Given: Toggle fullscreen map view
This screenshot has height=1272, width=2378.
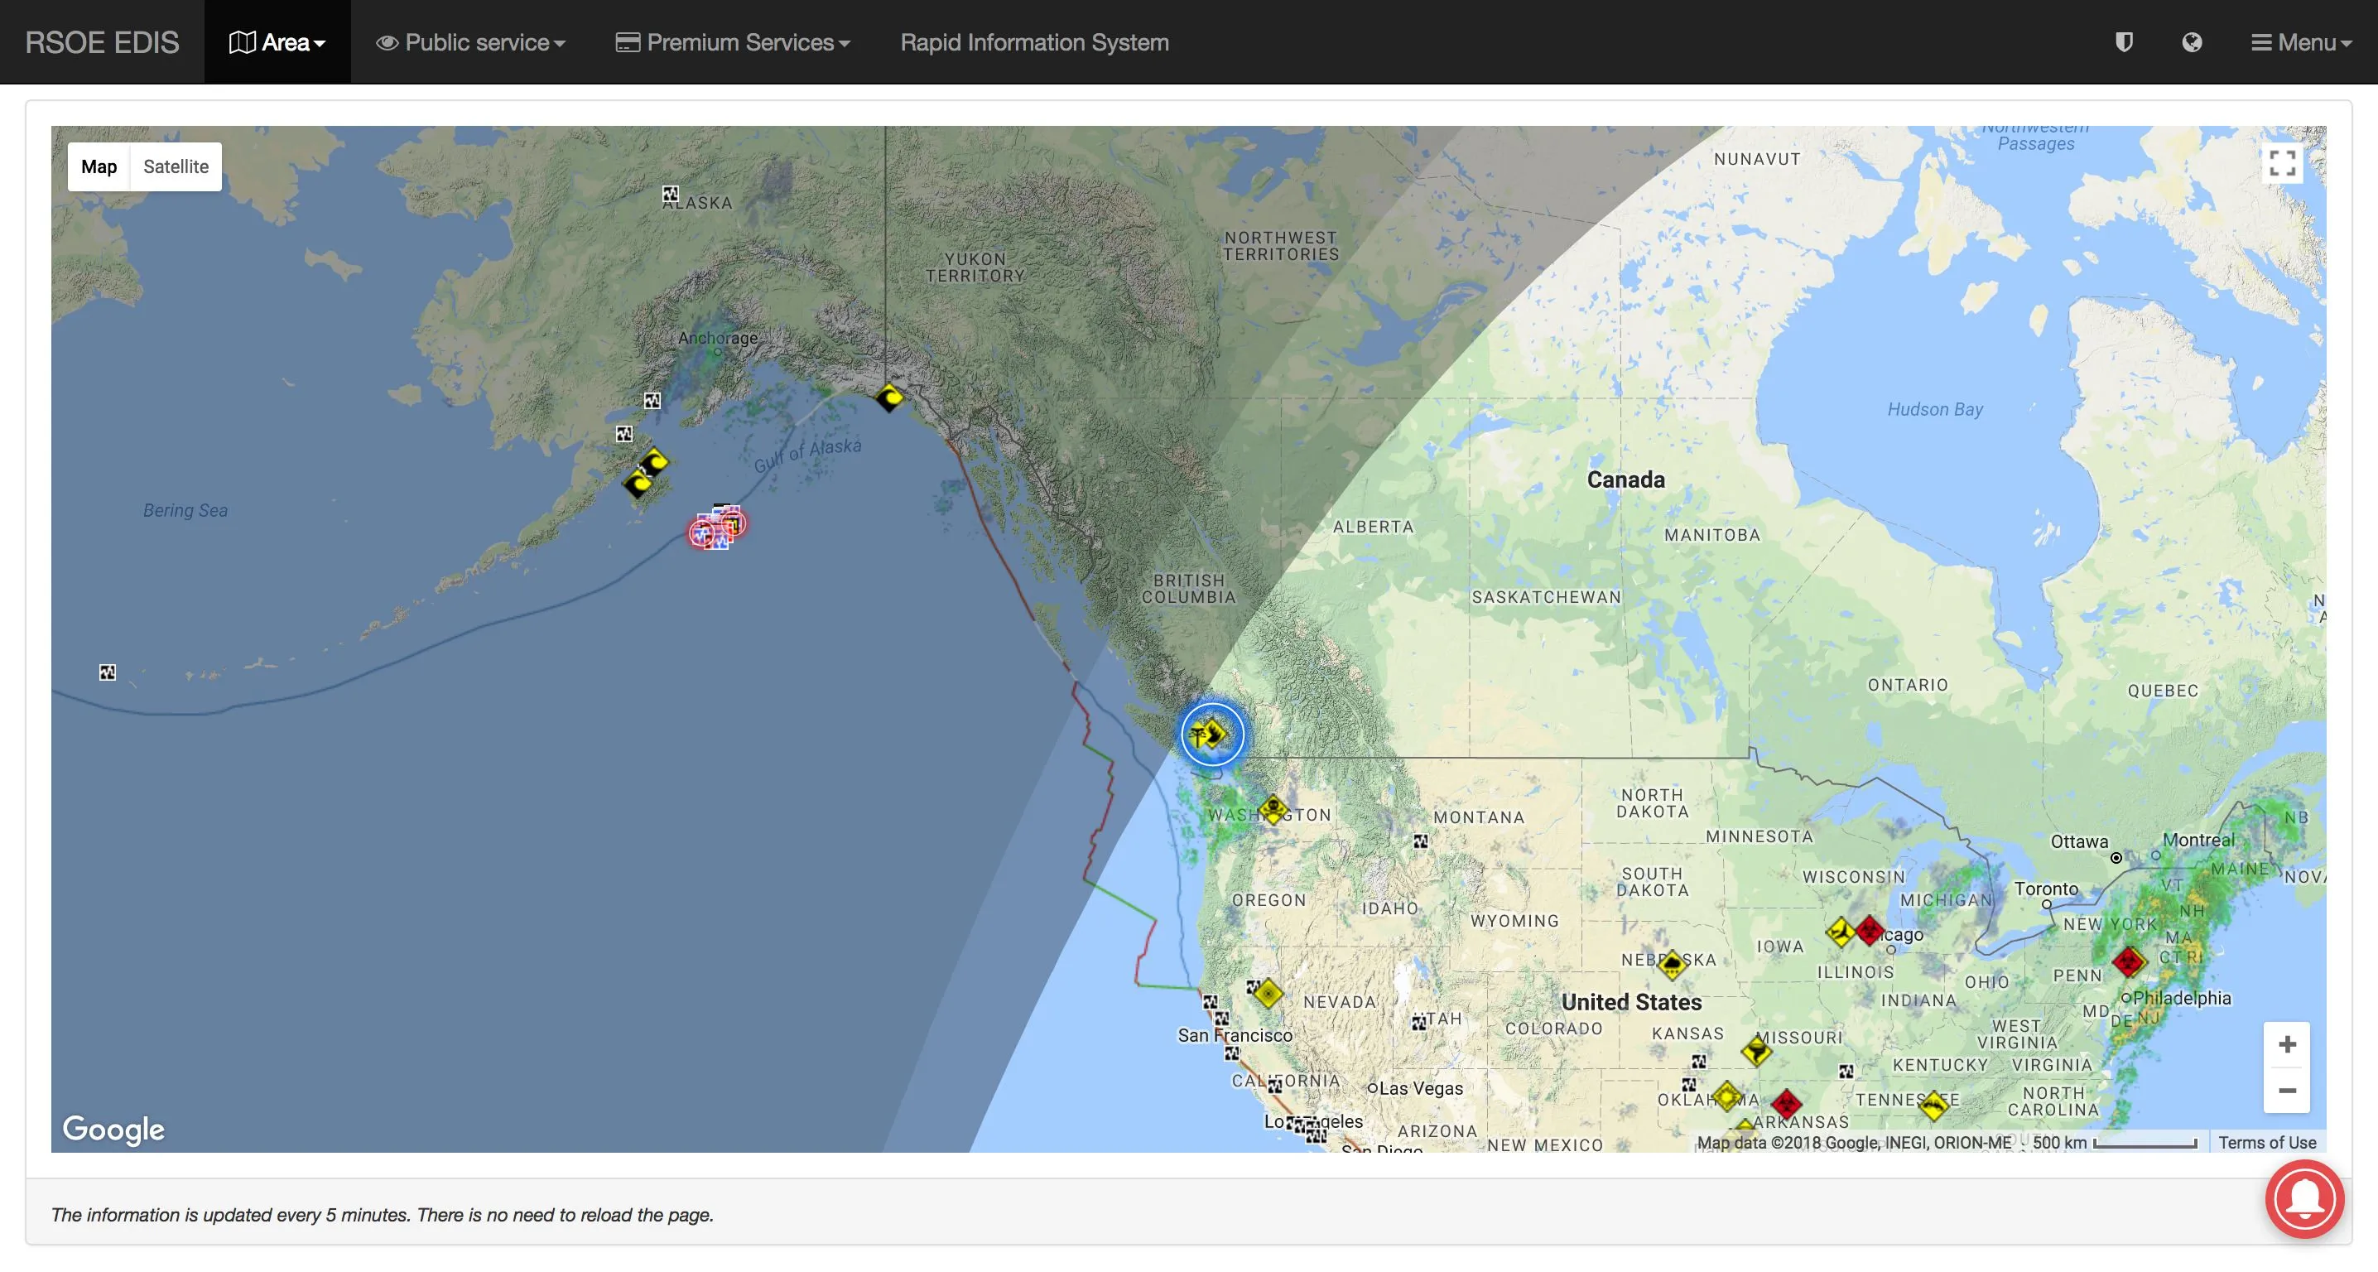Looking at the screenshot, I should (2282, 163).
